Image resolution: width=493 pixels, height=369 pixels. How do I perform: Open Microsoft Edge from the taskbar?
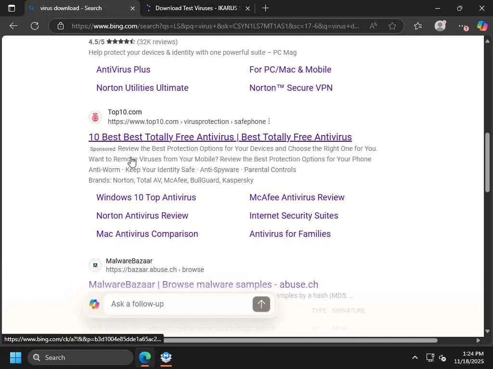click(x=145, y=357)
